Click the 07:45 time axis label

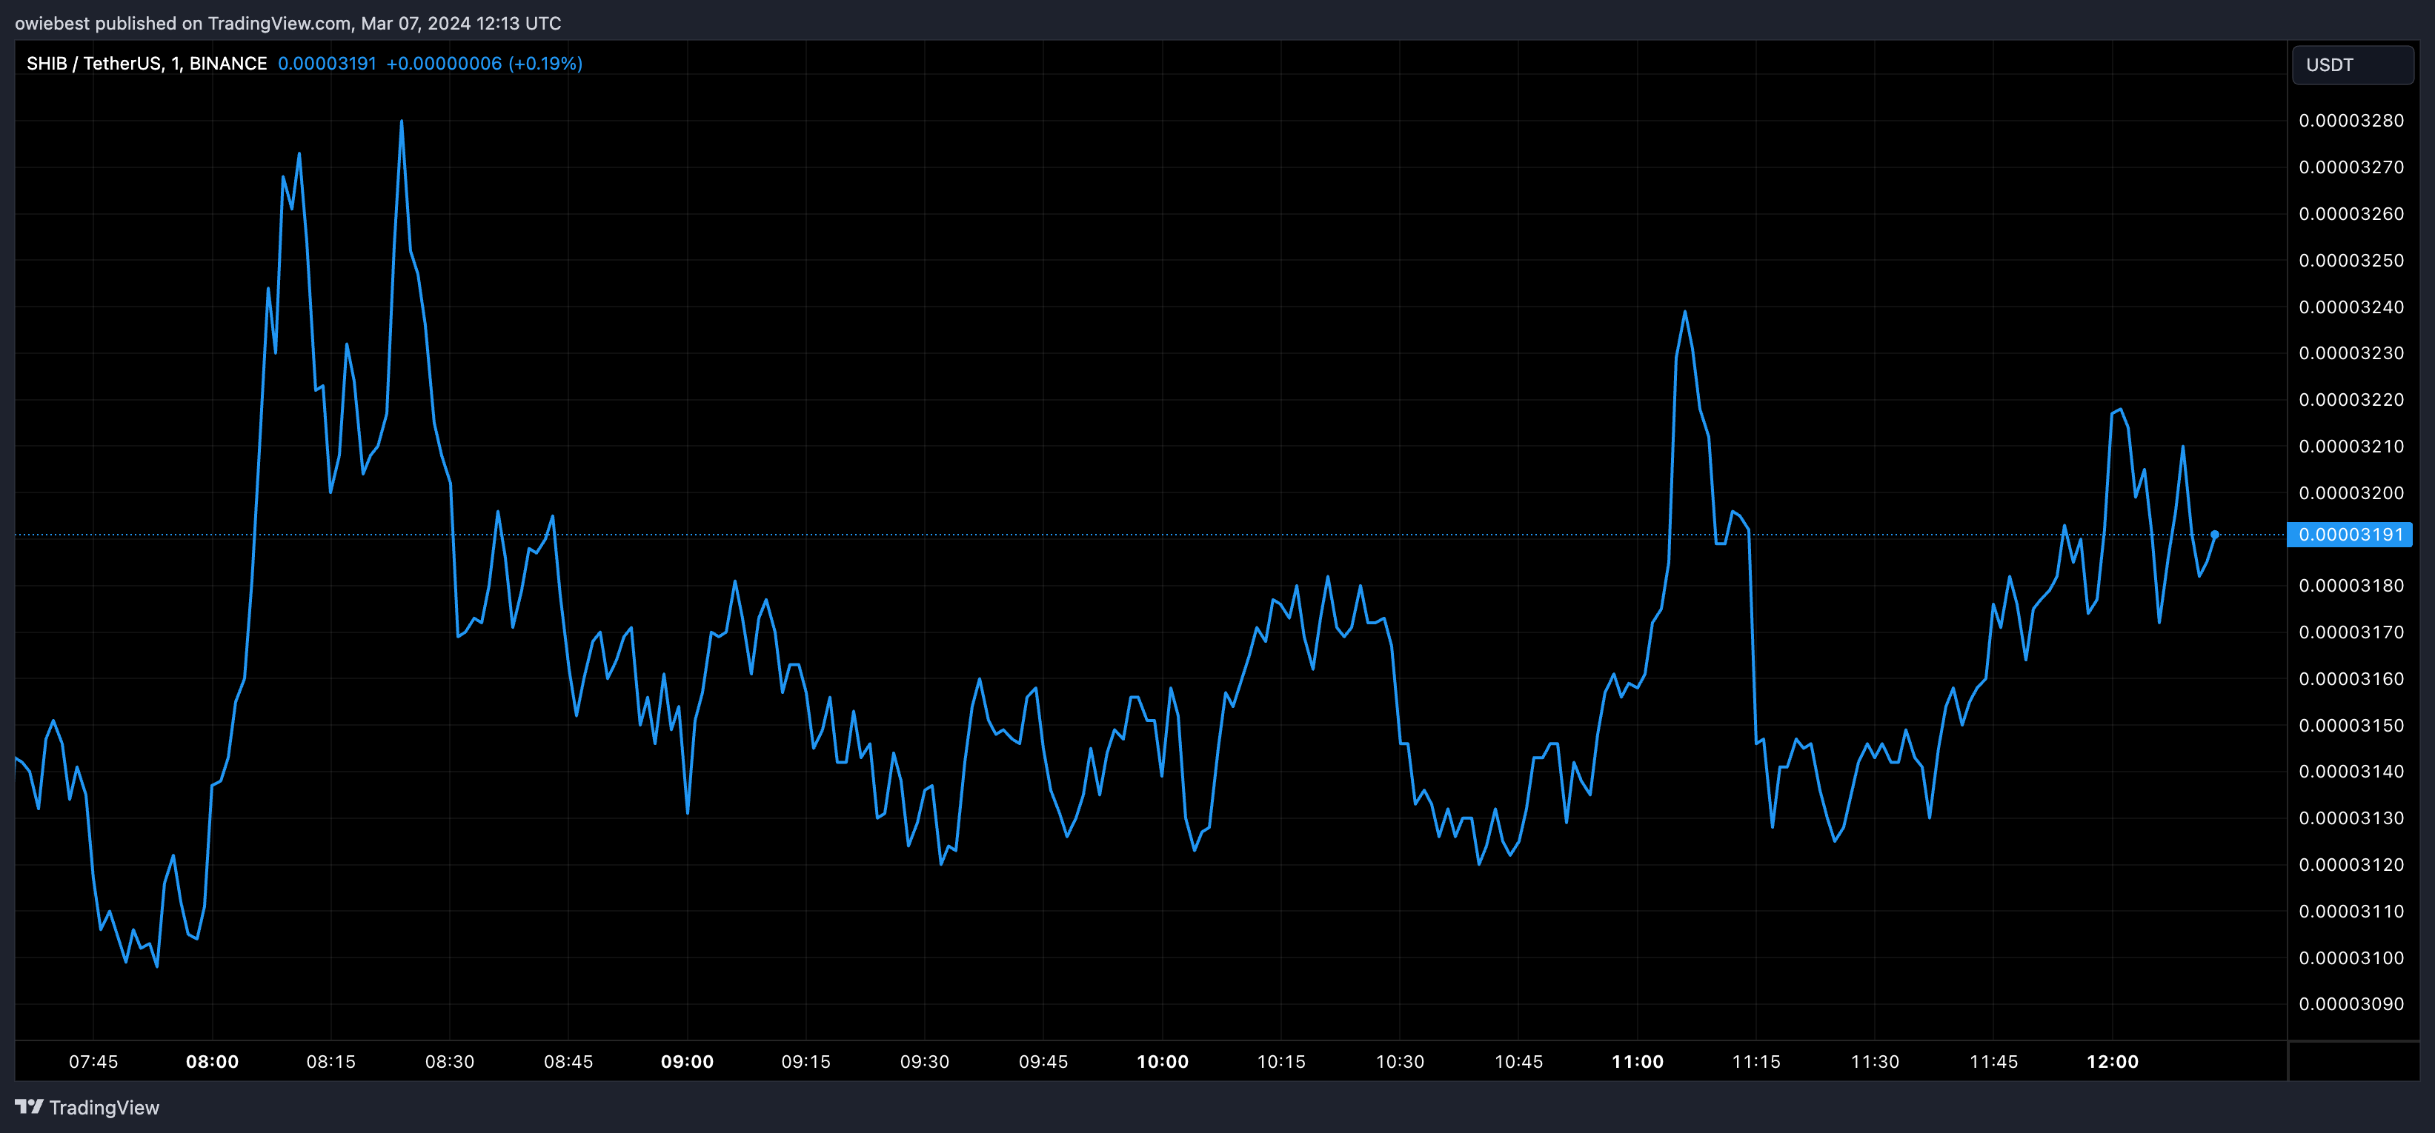(x=93, y=1061)
